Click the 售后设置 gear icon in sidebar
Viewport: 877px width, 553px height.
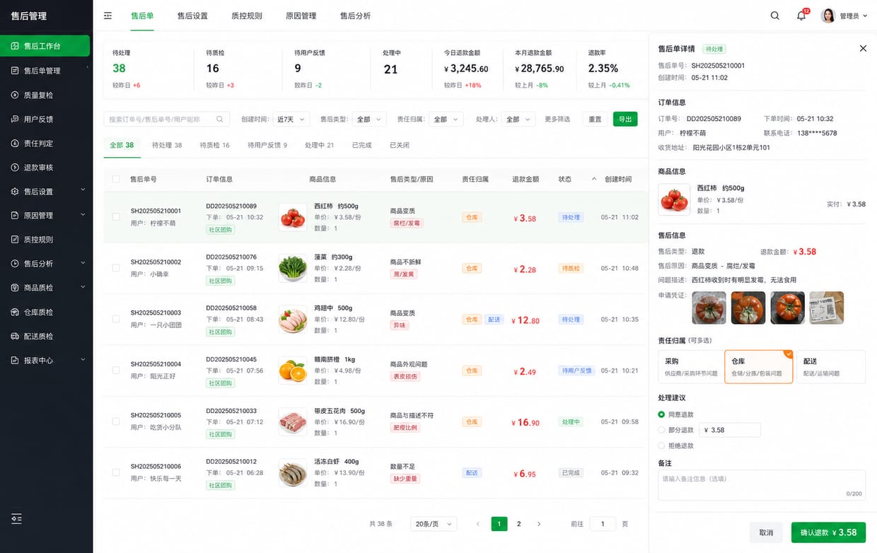click(16, 192)
